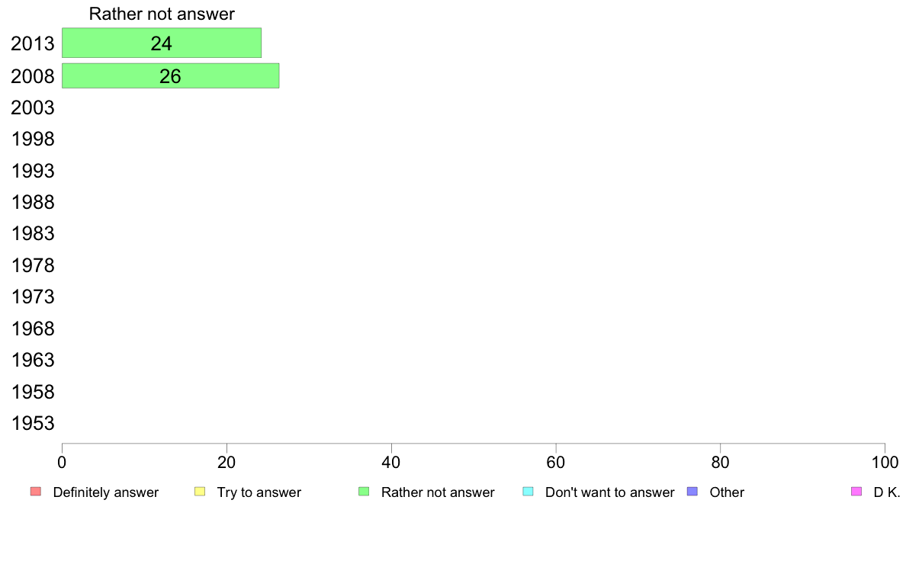This screenshot has height=561, width=906.
Task: Click the green Rather not answer swatch
Action: point(364,492)
